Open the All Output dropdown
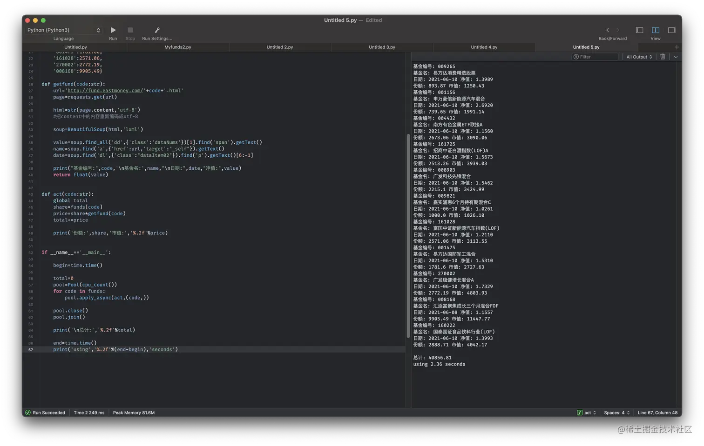The width and height of the screenshot is (704, 446). (x=639, y=57)
